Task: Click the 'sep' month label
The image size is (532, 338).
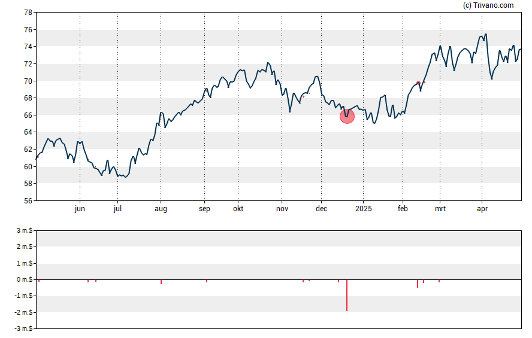Action: tap(204, 209)
